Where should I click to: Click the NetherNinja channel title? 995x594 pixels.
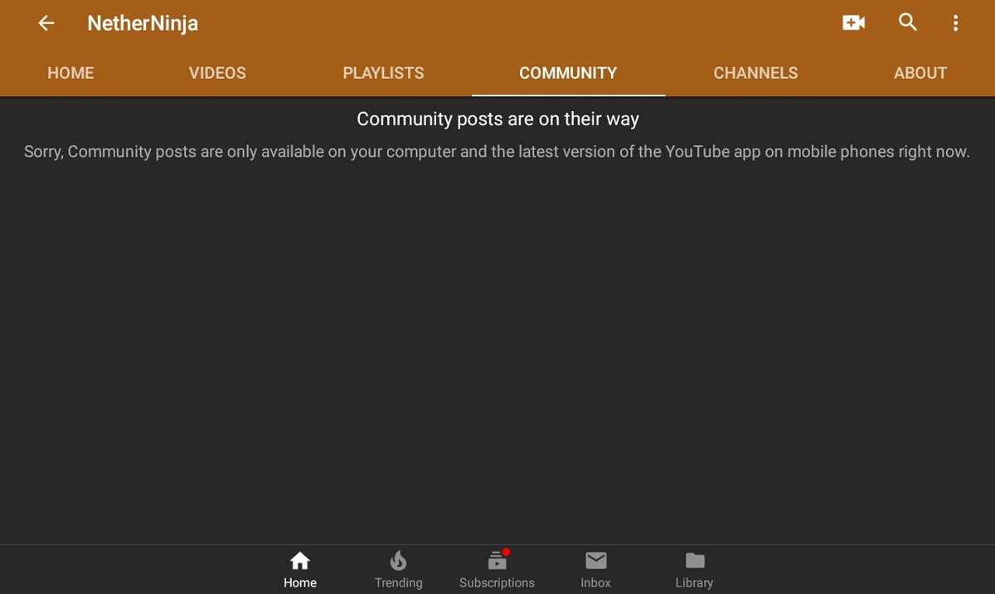[143, 23]
